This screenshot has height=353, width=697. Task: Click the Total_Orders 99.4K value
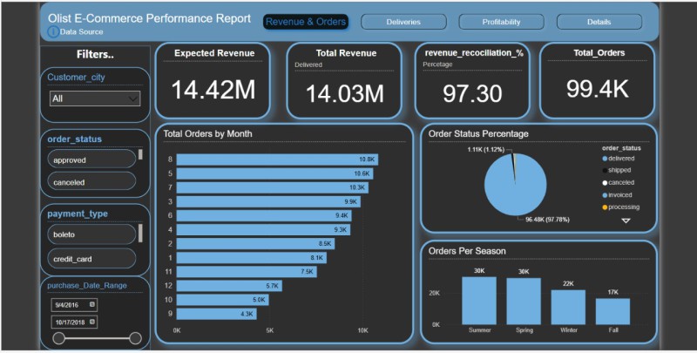click(x=598, y=89)
